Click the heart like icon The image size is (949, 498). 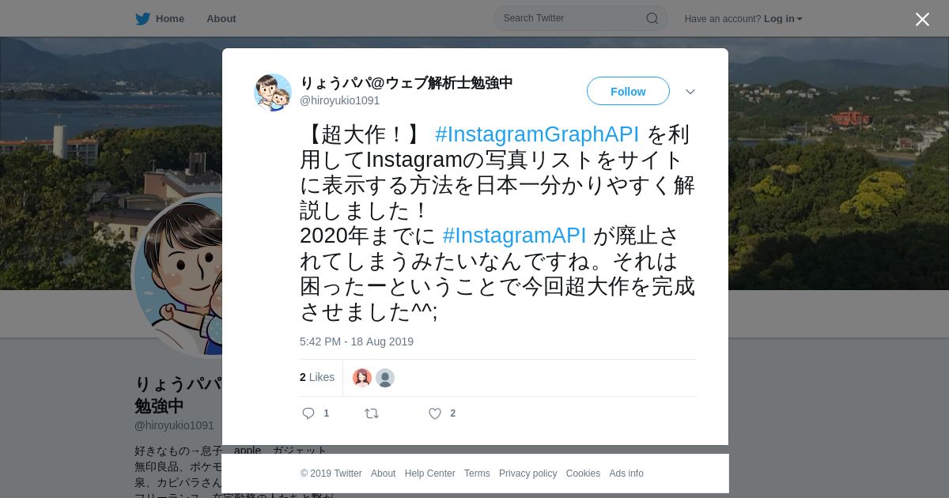[435, 413]
